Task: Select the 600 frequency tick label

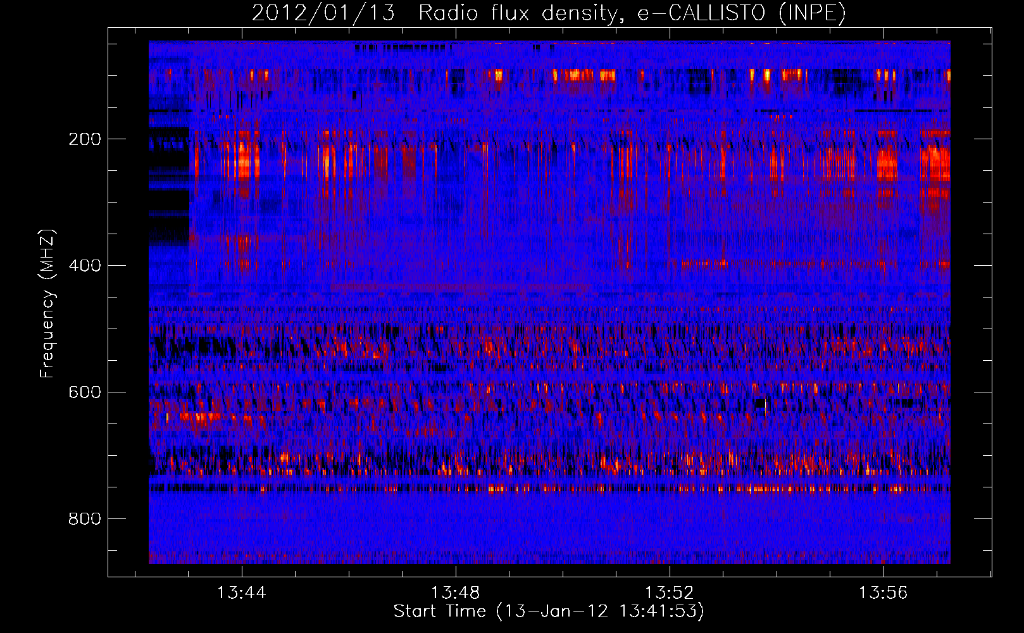Action: [84, 392]
